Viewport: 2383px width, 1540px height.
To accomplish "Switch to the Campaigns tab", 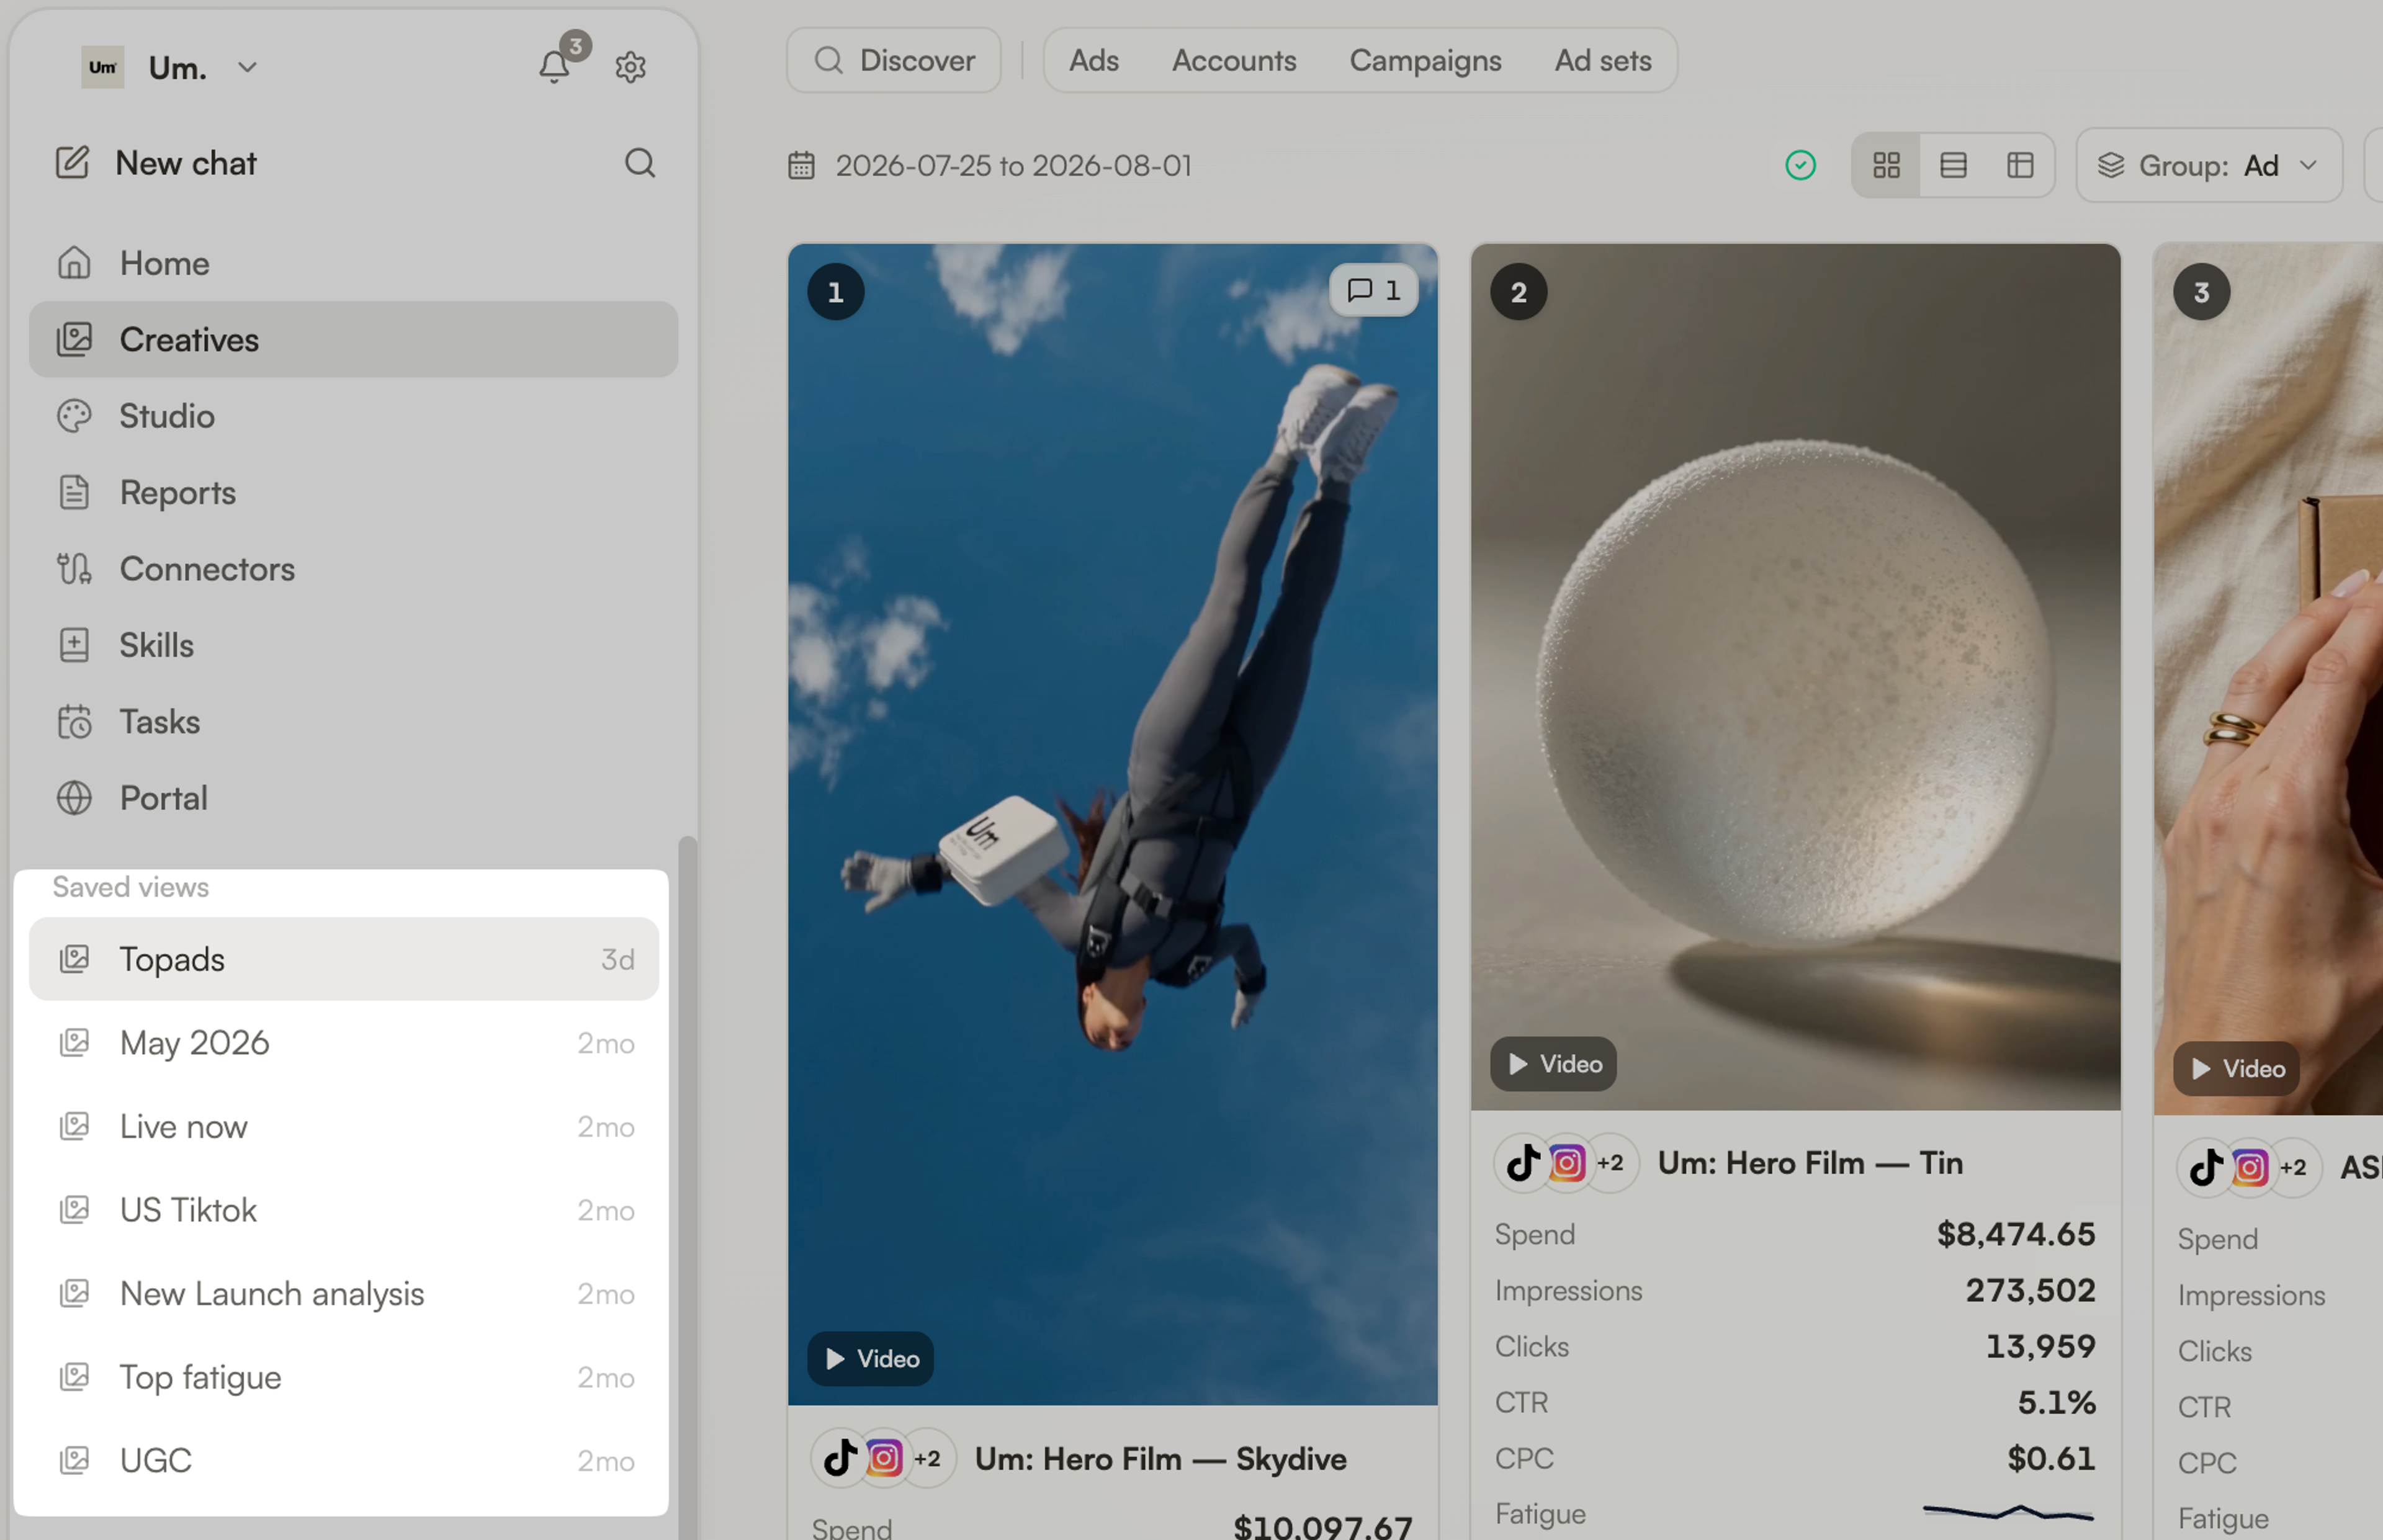I will click(x=1425, y=60).
